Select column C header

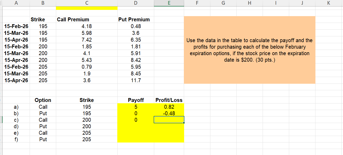click(87, 3)
